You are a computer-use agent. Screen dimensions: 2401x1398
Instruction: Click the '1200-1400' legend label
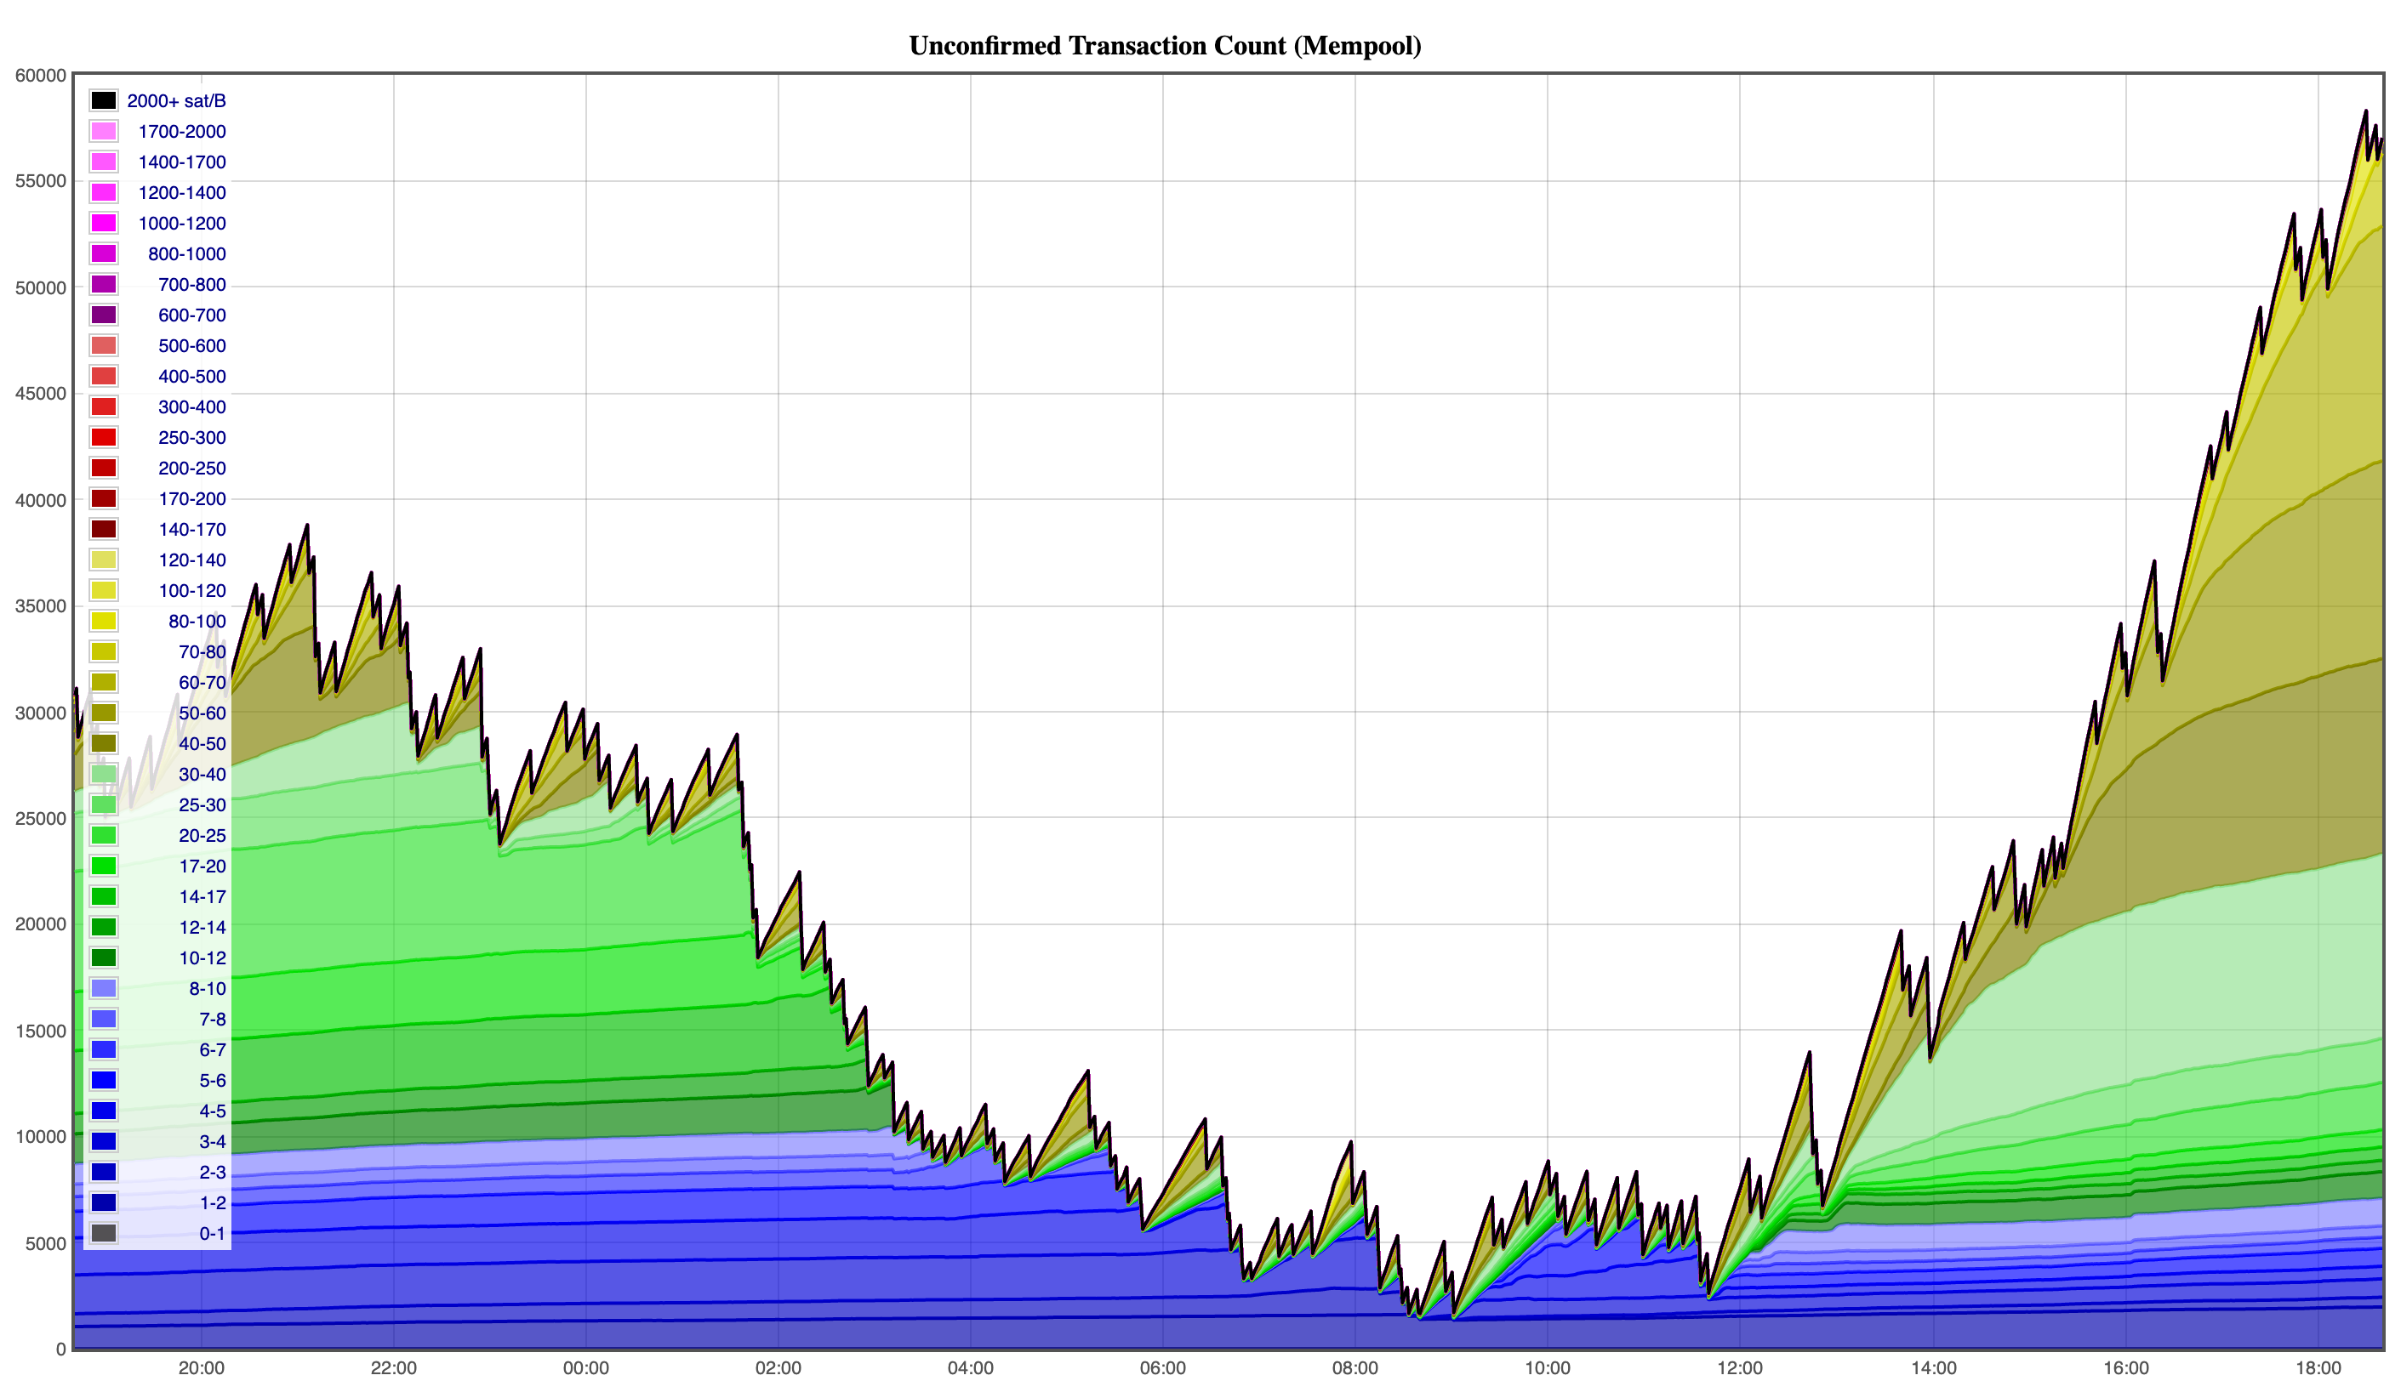click(182, 192)
